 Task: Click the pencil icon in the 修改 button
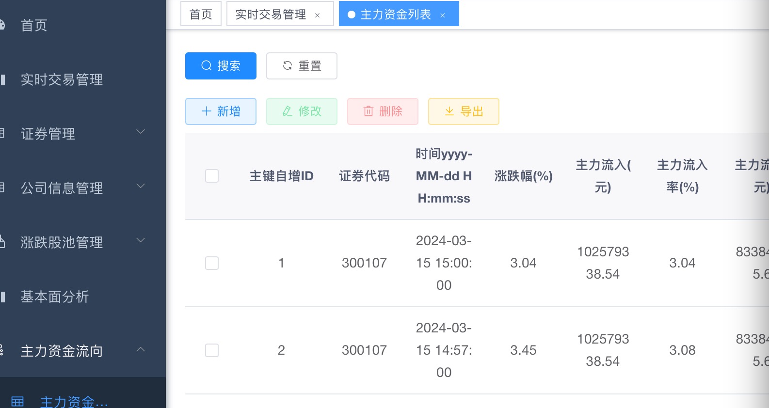click(288, 111)
